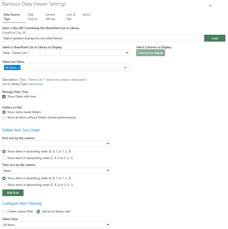Click the Columns to display button
228x229 pixels.
click(151, 53)
